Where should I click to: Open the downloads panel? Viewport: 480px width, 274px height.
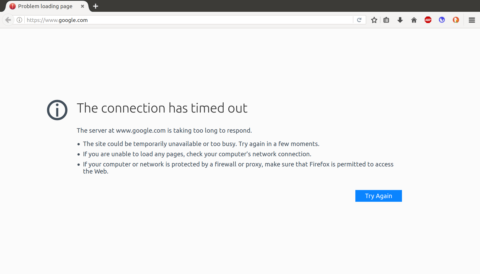coord(400,20)
